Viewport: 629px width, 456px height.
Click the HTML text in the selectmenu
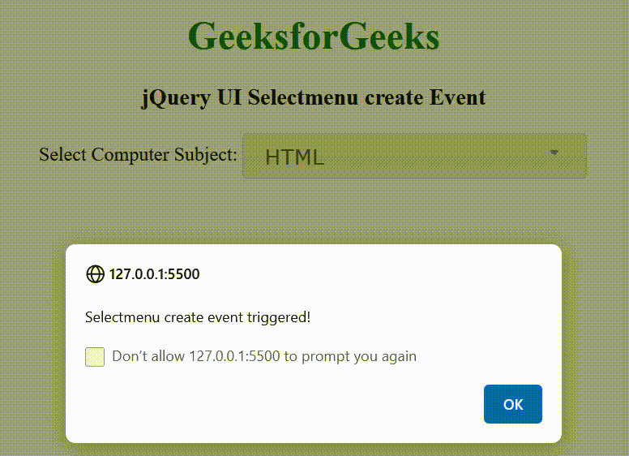coord(294,157)
